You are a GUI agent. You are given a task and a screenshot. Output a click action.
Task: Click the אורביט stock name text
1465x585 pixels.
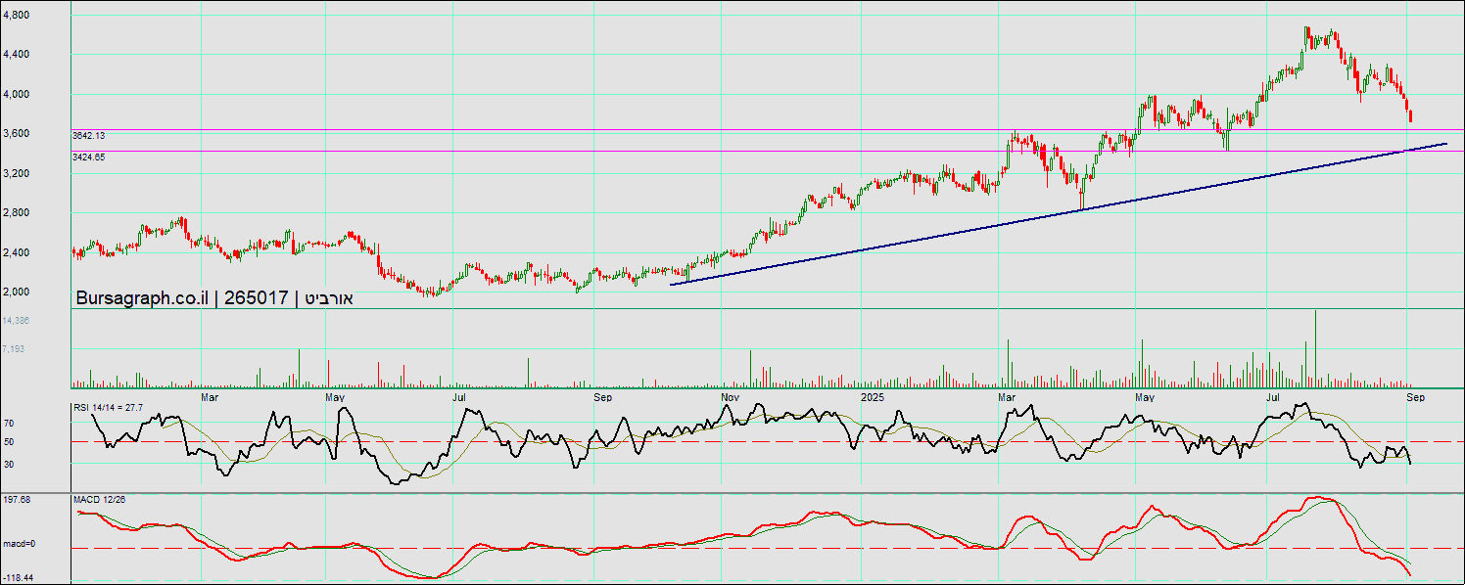coord(328,298)
